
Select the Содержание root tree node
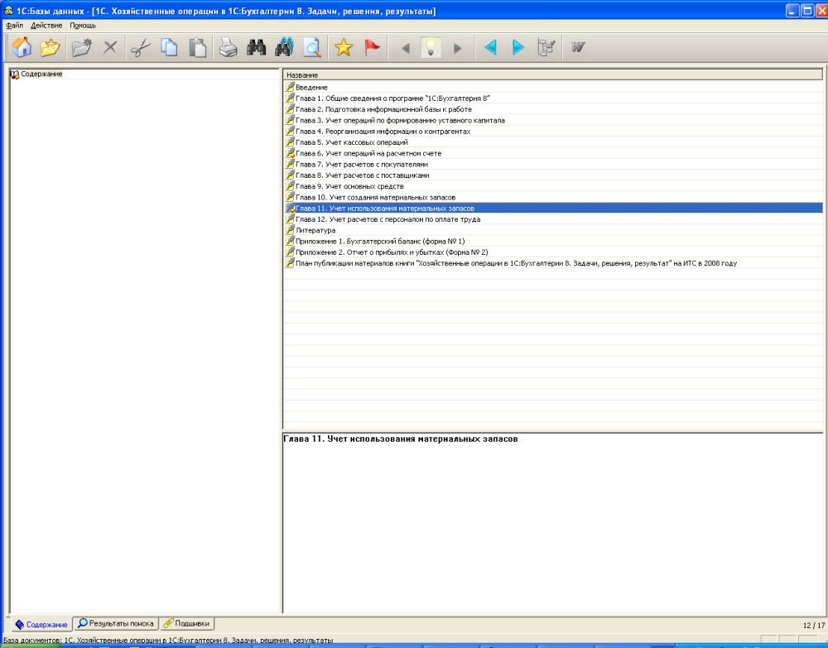[41, 74]
